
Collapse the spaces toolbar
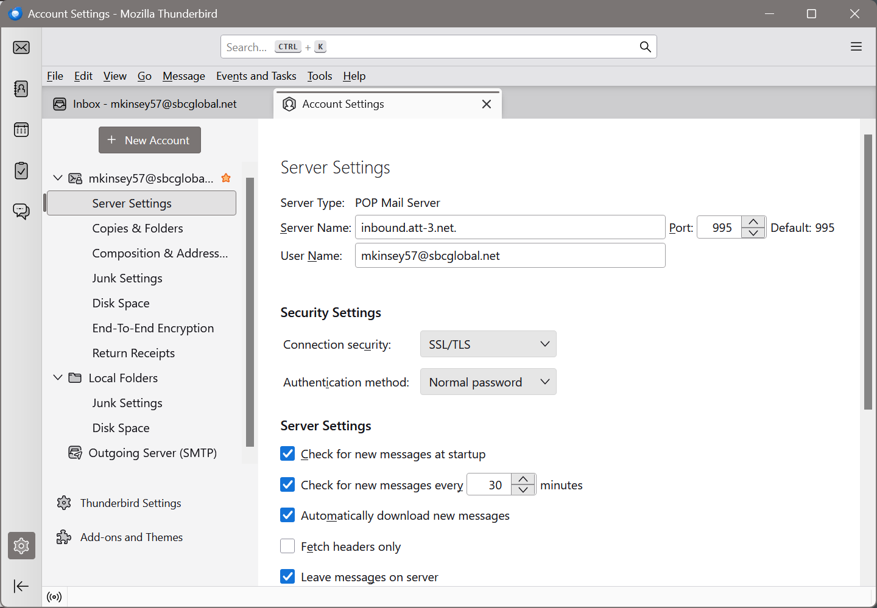21,586
